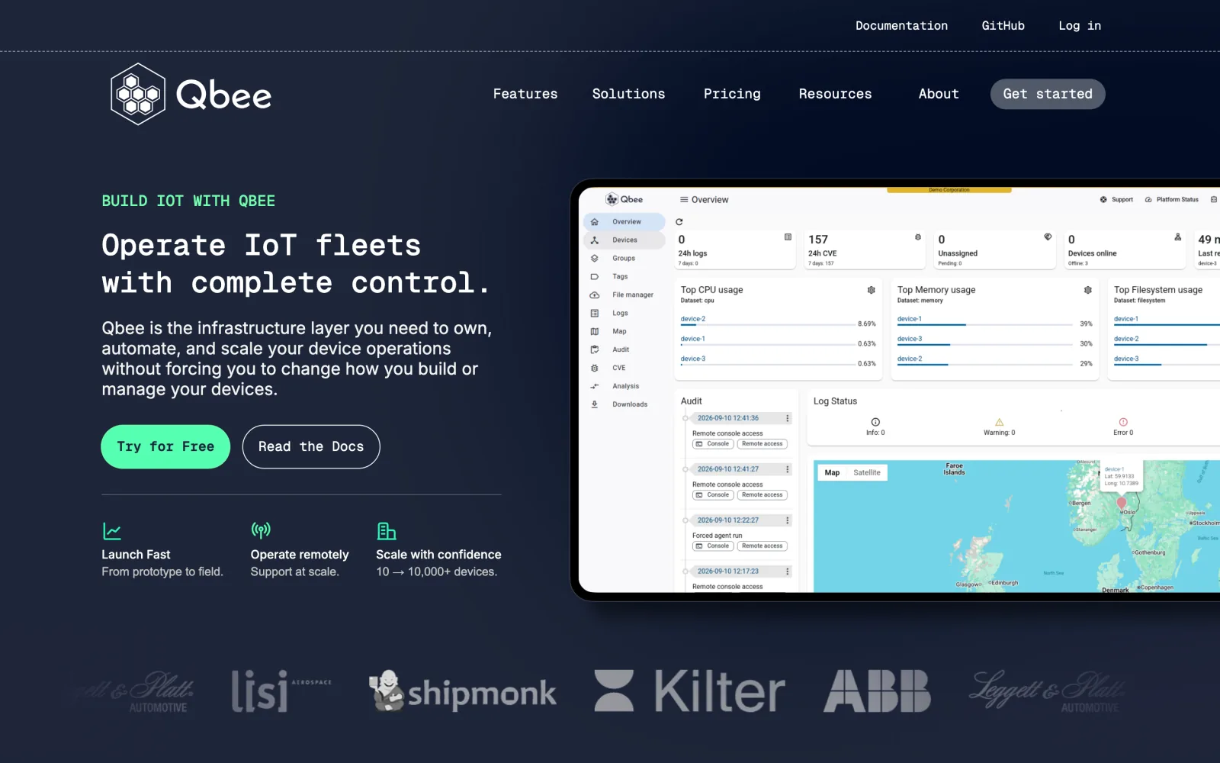The image size is (1220, 763).
Task: Click the Get started button
Action: (1048, 94)
